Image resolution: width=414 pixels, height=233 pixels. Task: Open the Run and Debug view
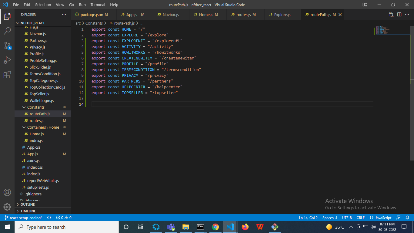7,60
